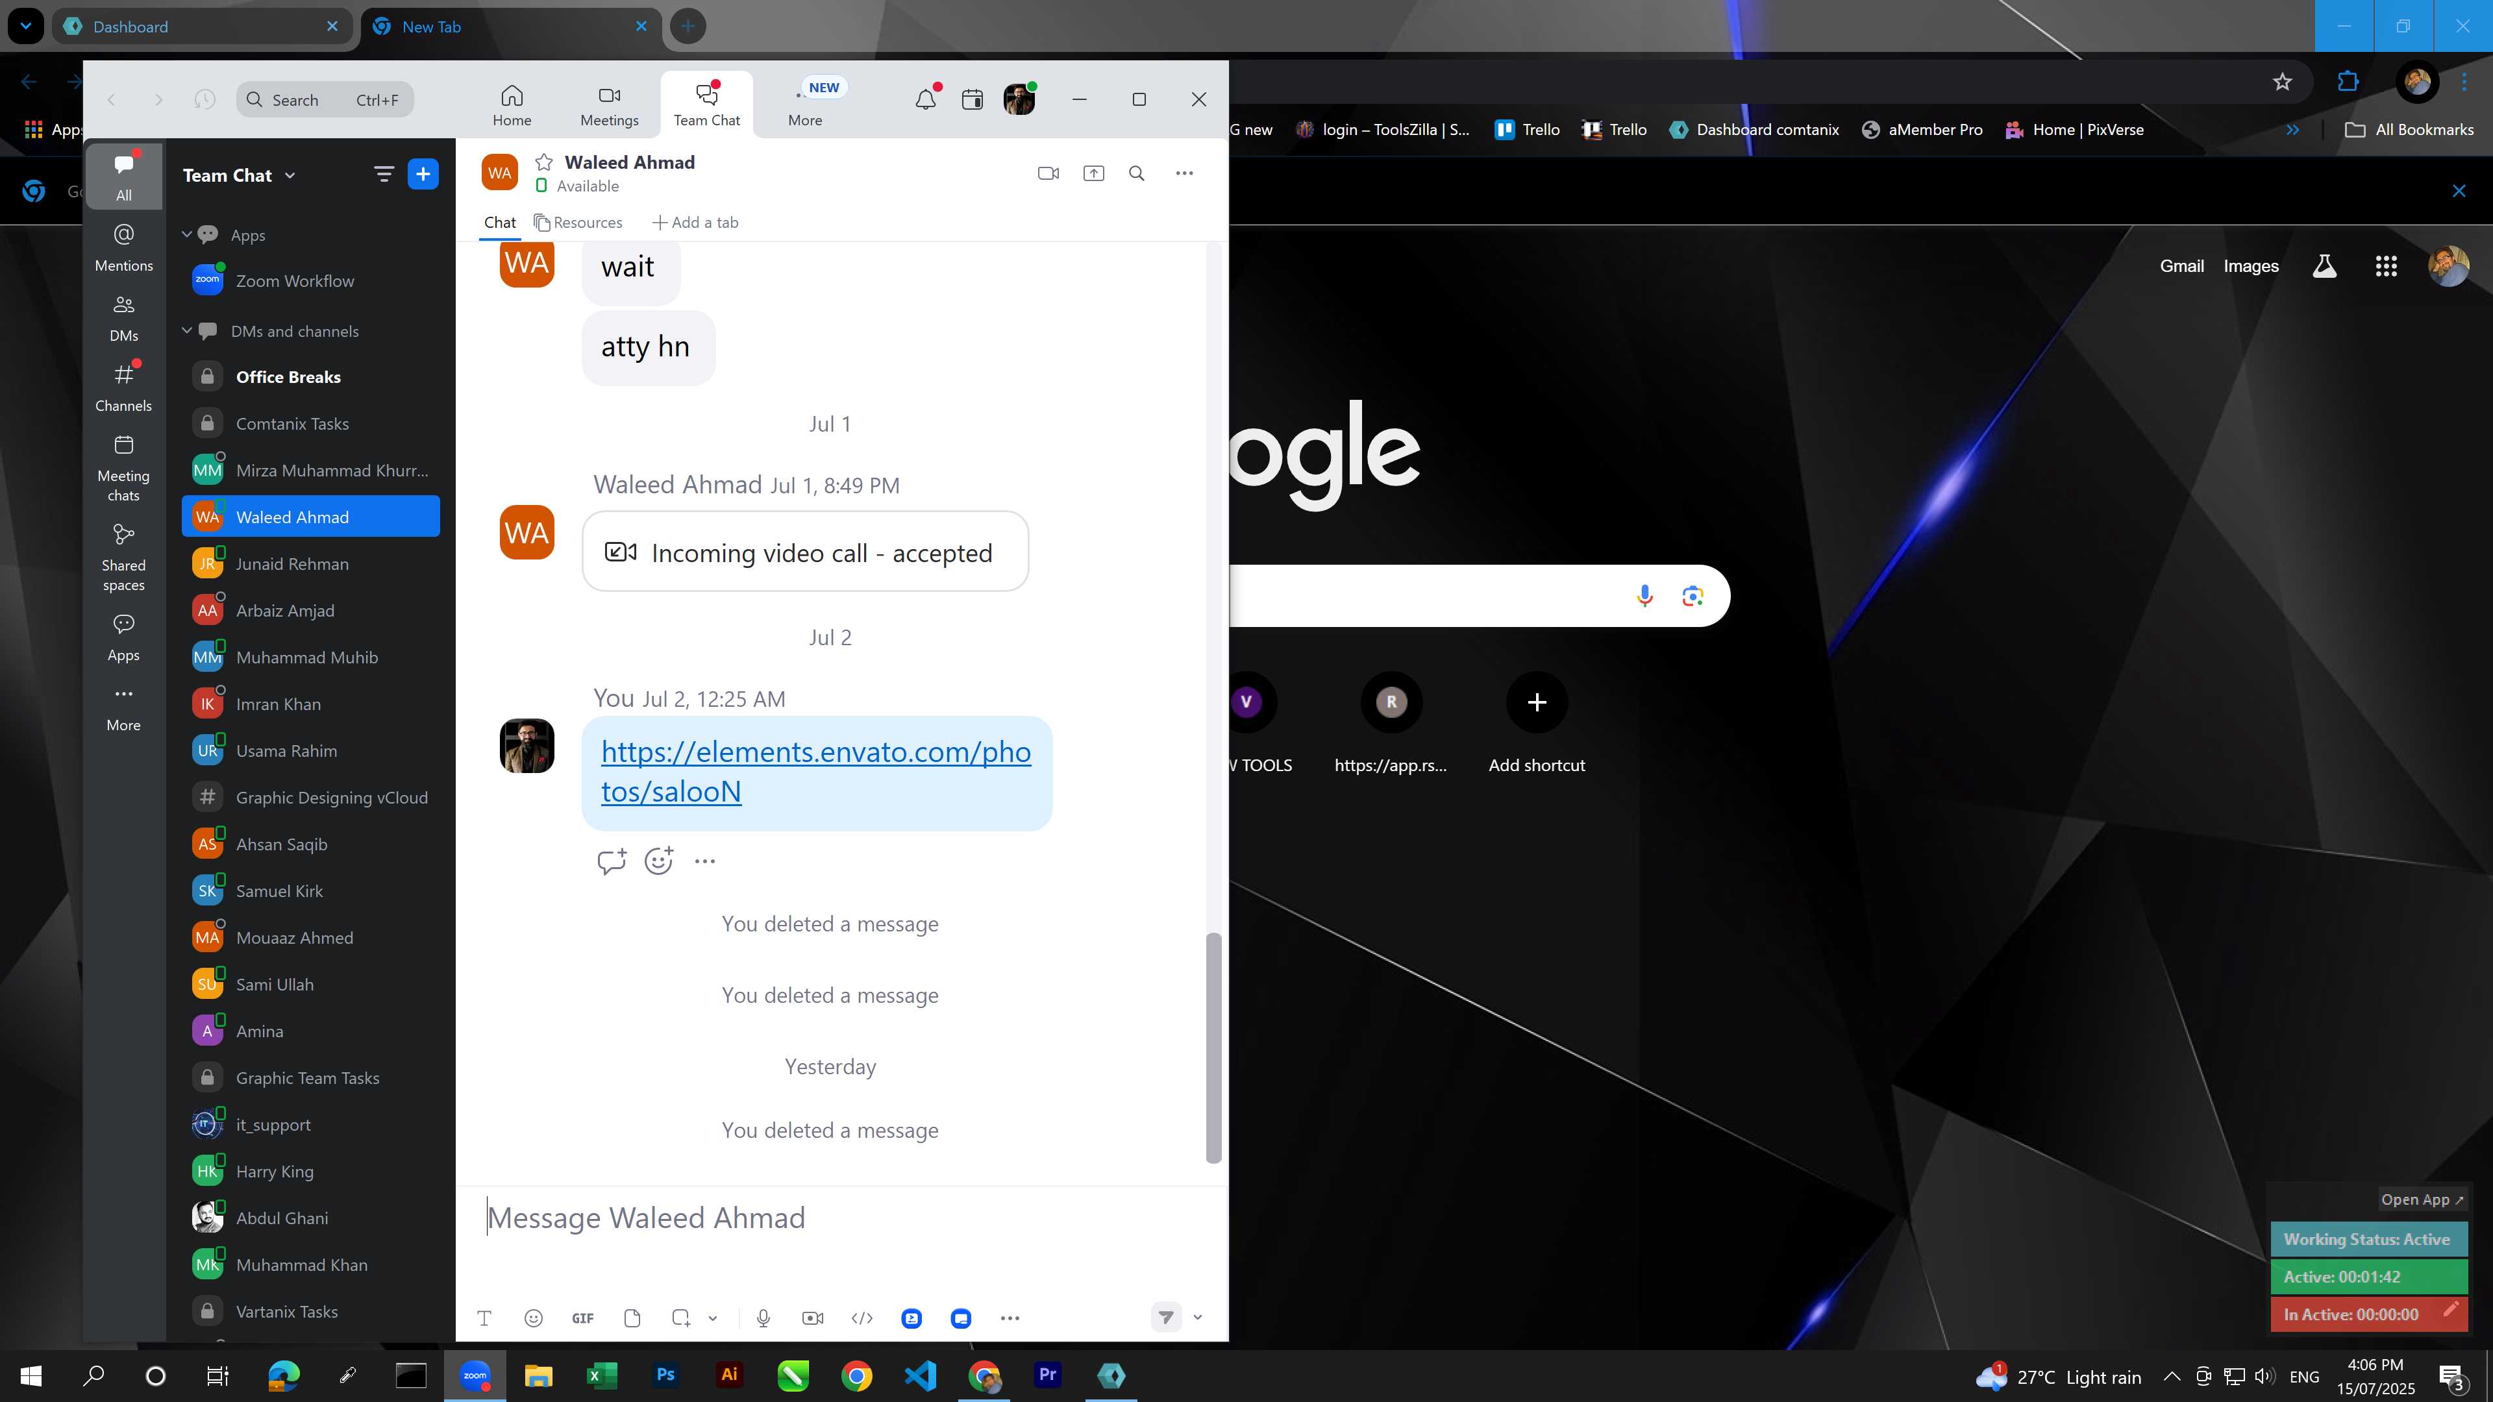Screen dimensions: 2493x1402
Task: Open more composer options ellipsis
Action: pos(1010,1318)
